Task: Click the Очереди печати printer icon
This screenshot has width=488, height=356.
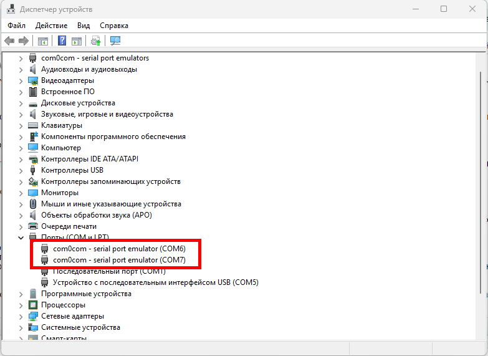Action: click(32, 226)
